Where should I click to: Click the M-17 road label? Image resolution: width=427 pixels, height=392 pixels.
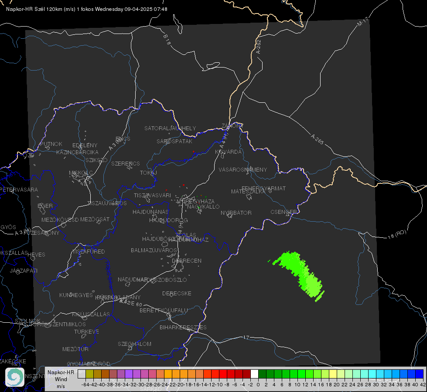click(x=363, y=22)
